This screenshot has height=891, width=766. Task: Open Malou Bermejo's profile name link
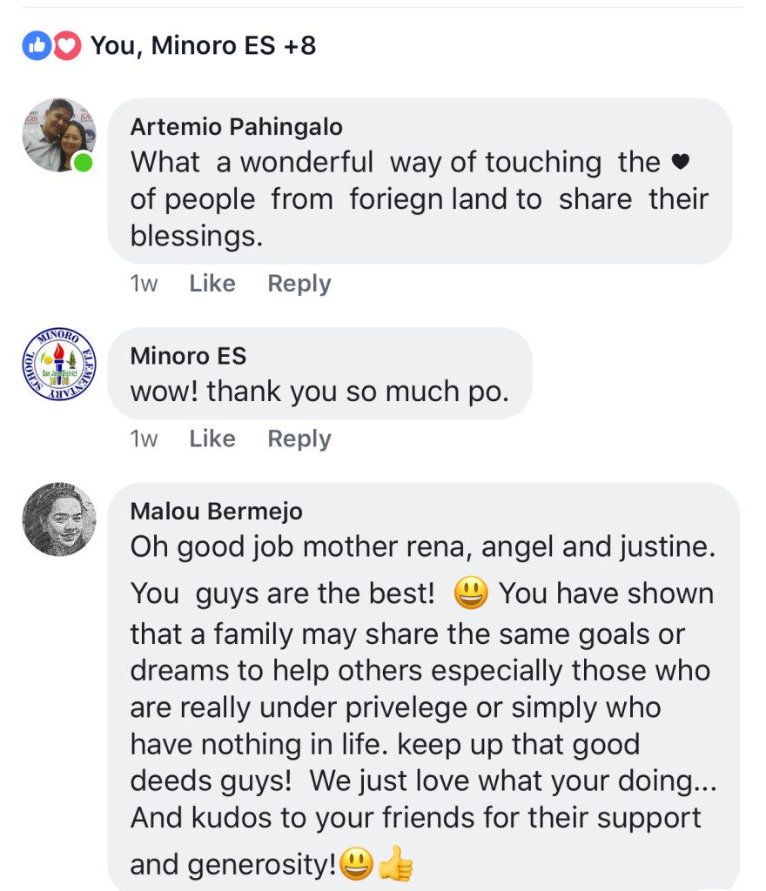[216, 512]
